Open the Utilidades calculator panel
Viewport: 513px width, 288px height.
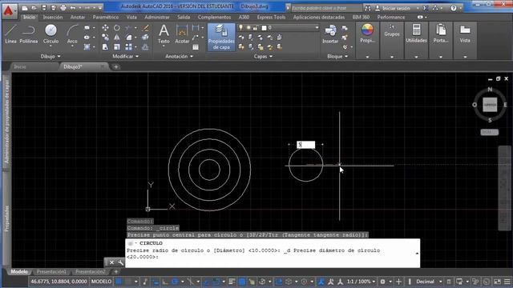click(416, 34)
